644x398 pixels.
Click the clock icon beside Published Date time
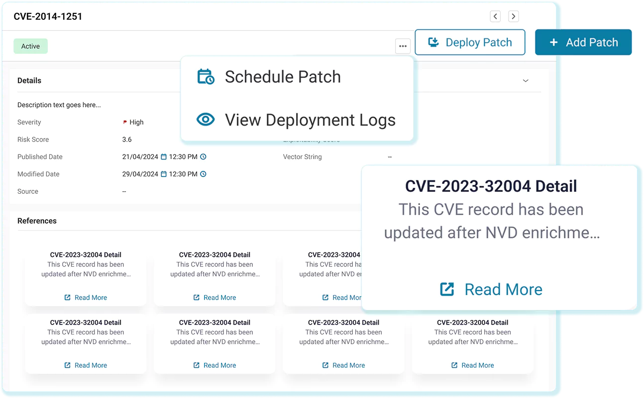[x=203, y=157]
